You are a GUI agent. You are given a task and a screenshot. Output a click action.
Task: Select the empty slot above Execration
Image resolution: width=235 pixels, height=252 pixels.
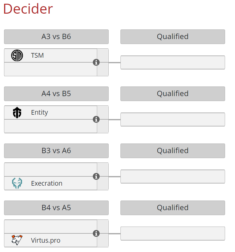pyautogui.click(x=51, y=170)
